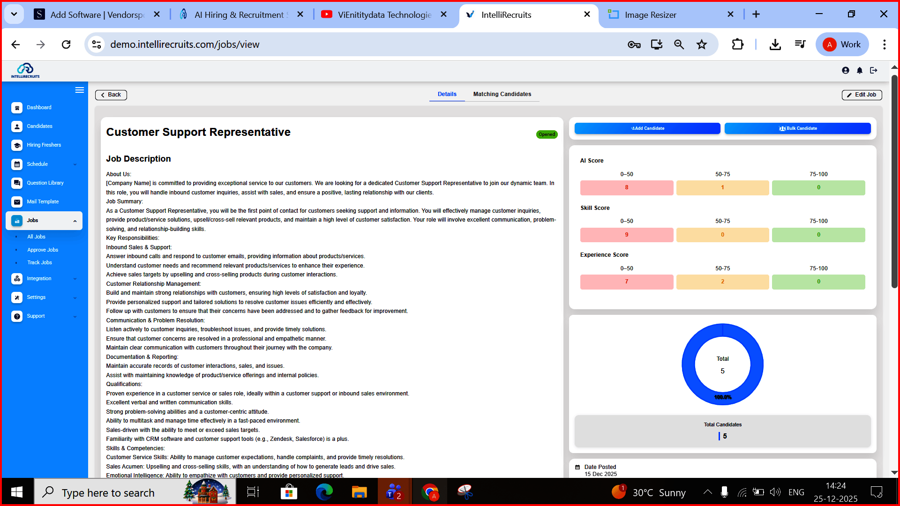The width and height of the screenshot is (900, 506).
Task: Open the Track Jobs sidebar link
Action: tap(39, 263)
